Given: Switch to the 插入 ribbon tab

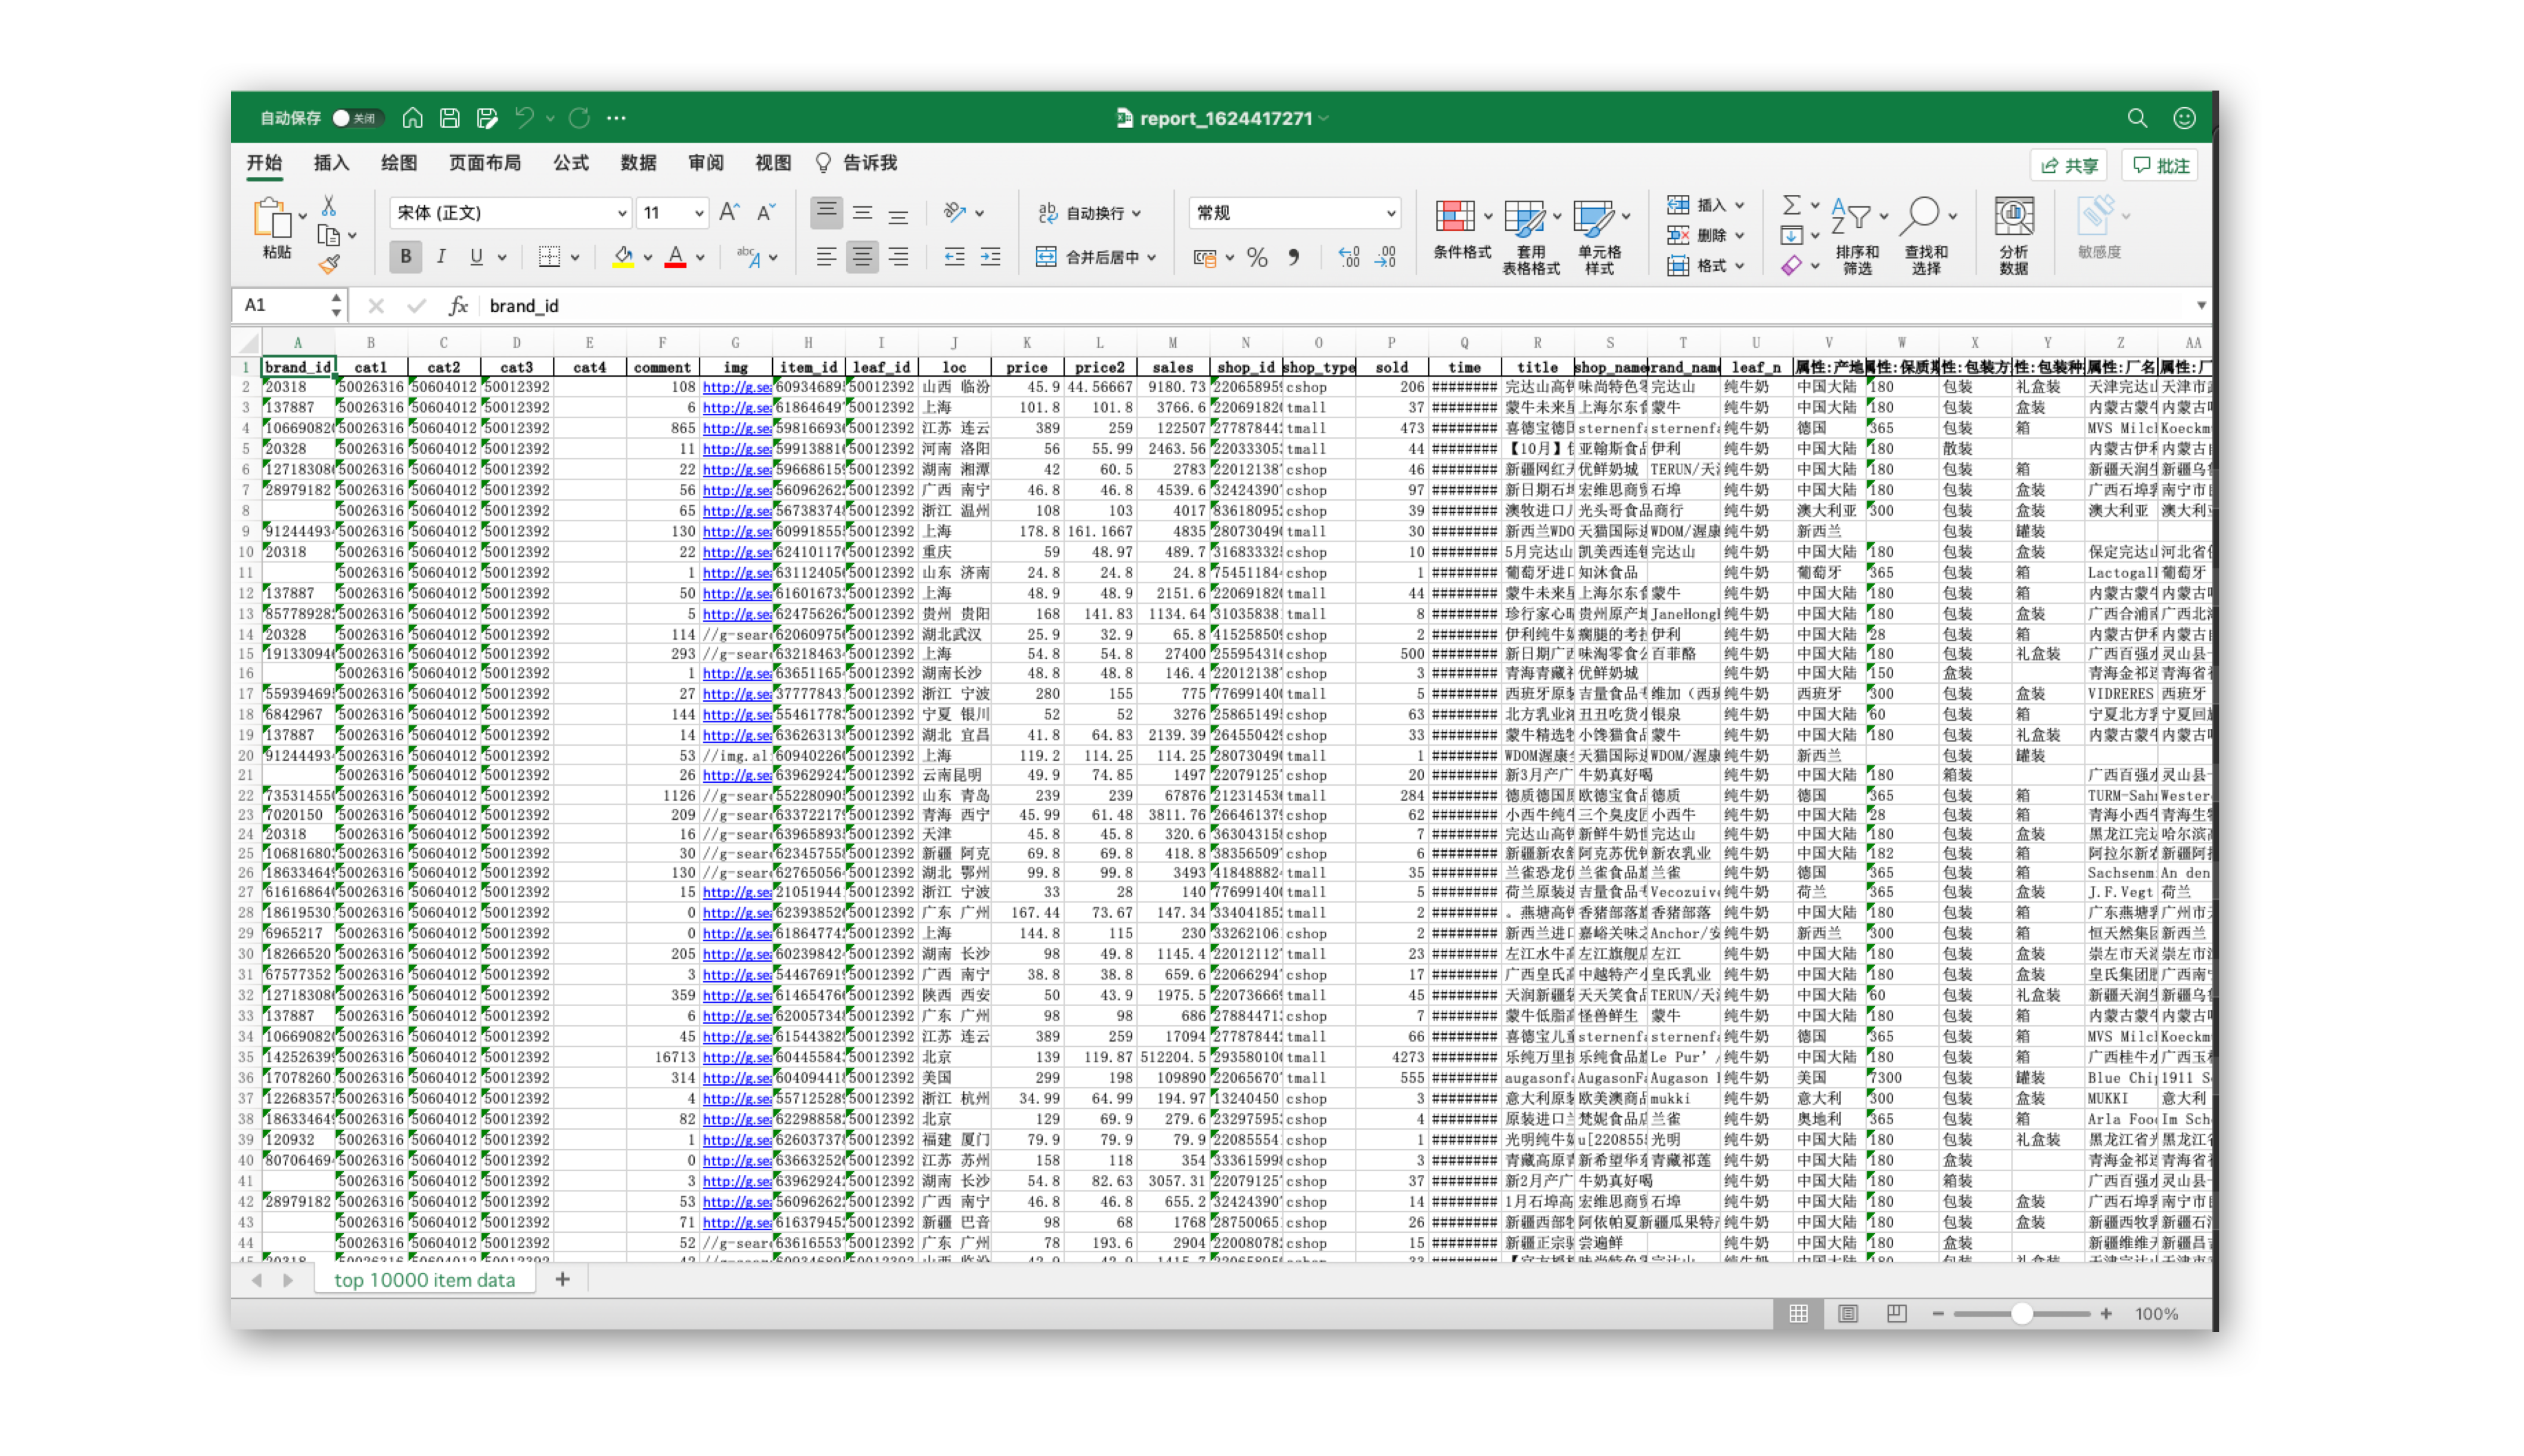Looking at the screenshot, I should (x=331, y=163).
